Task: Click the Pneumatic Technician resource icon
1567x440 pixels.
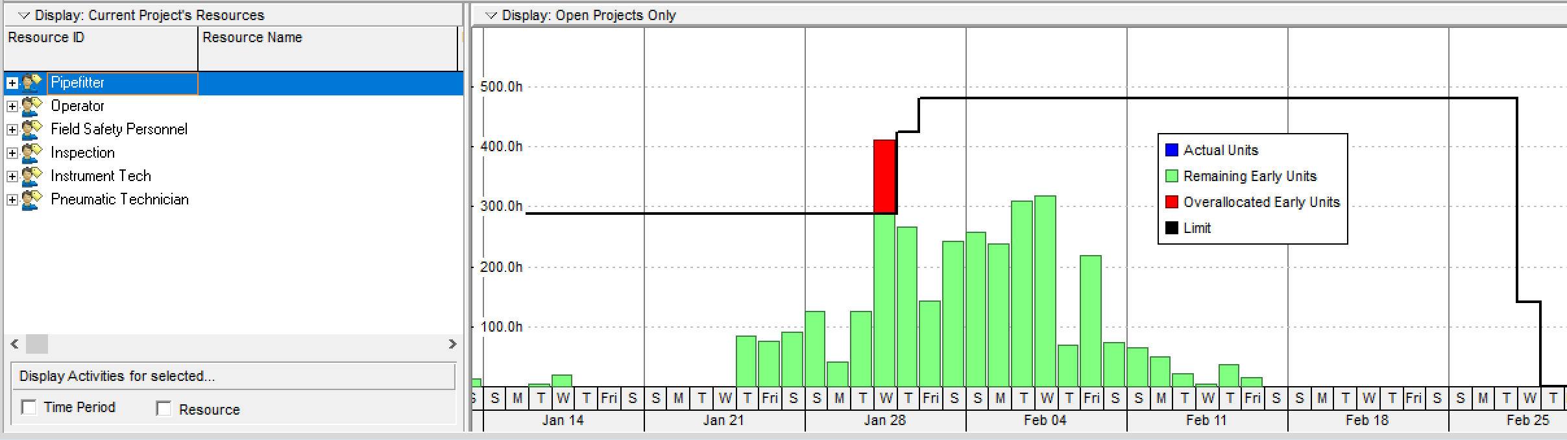Action: click(31, 200)
